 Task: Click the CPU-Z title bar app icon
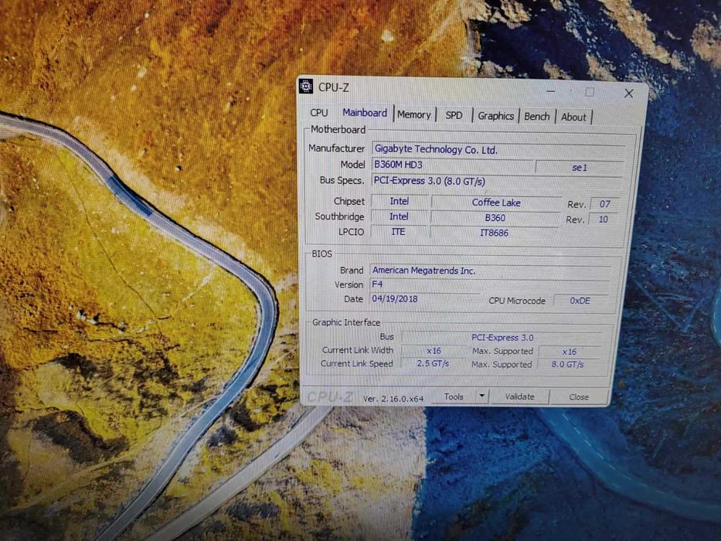pos(306,86)
